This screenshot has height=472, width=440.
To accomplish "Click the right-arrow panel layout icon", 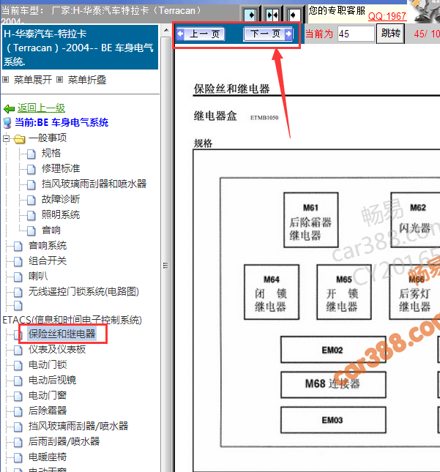I will click(250, 15).
